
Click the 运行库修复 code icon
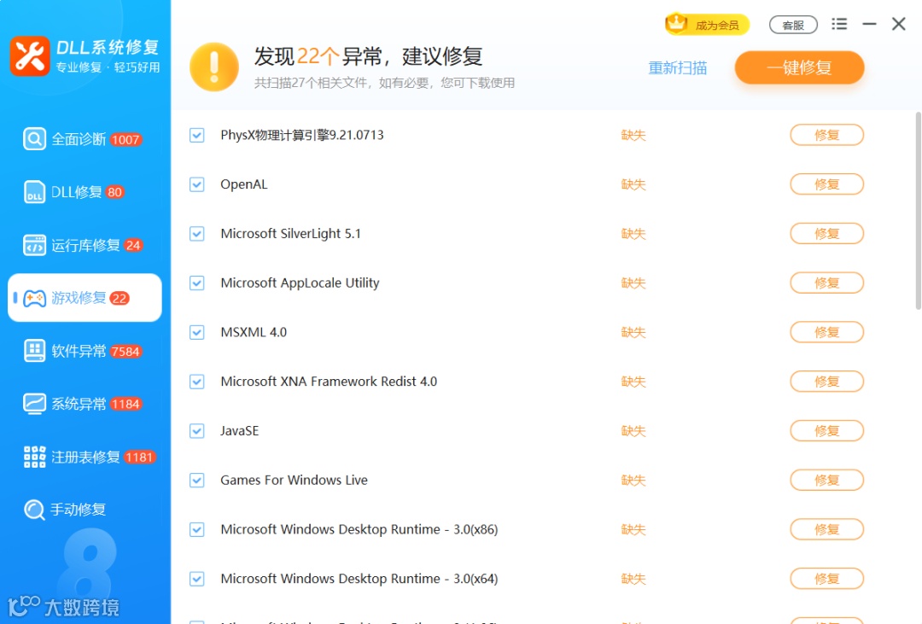(34, 245)
